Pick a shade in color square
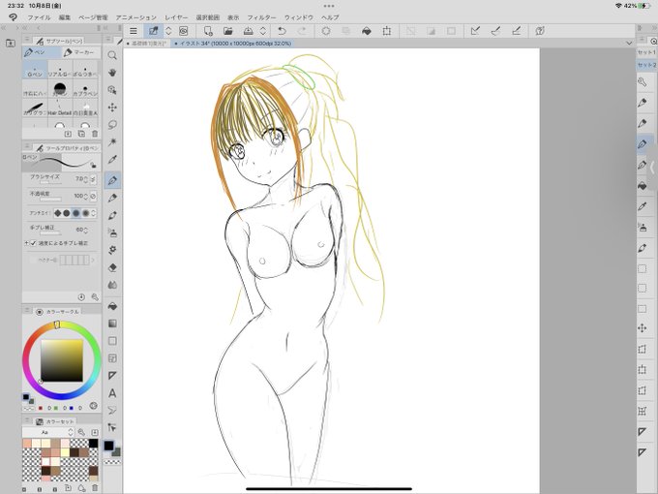 pos(62,360)
